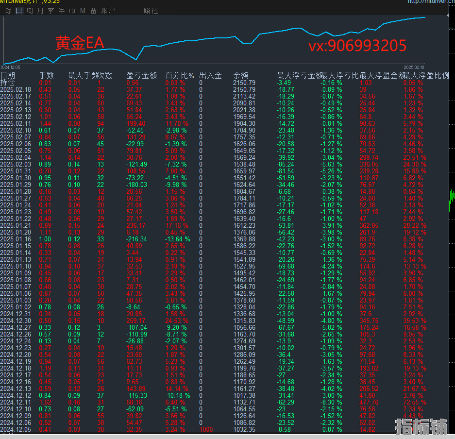This screenshot has height=439, width=455.
Task: Select the 持仓 row label
Action: click(x=8, y=83)
